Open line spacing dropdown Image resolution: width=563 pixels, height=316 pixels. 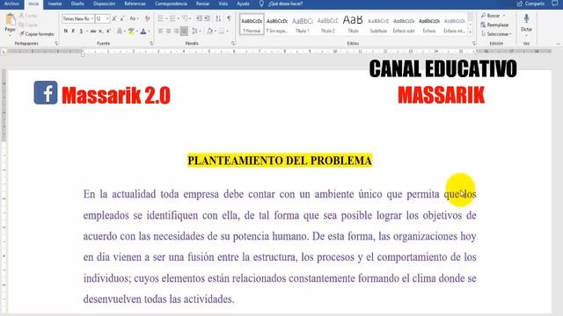[x=196, y=32]
